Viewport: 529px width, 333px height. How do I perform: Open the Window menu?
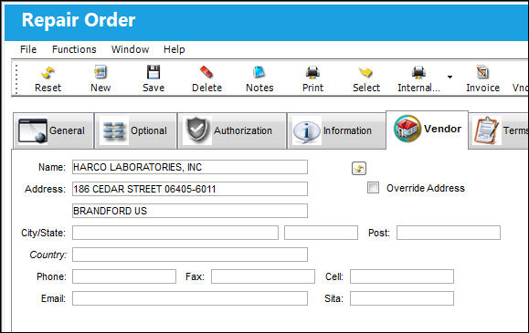tap(130, 49)
